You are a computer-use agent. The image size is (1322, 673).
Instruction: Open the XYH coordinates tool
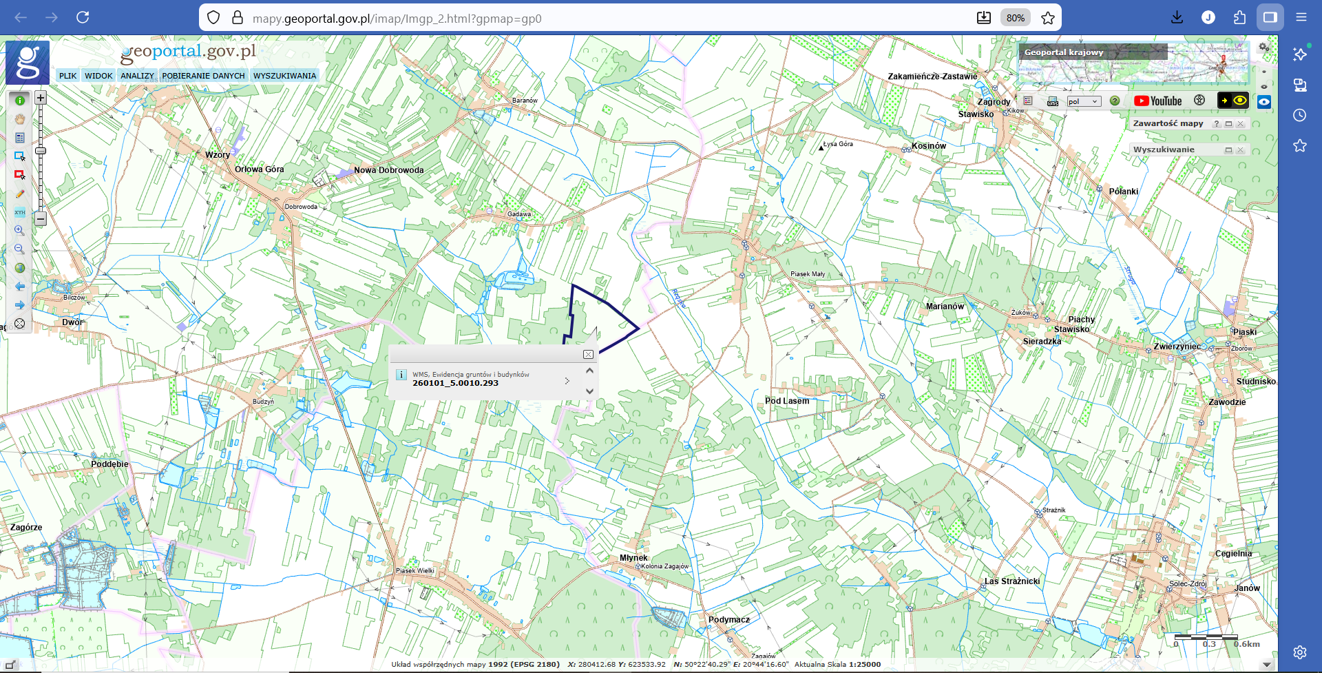[20, 212]
